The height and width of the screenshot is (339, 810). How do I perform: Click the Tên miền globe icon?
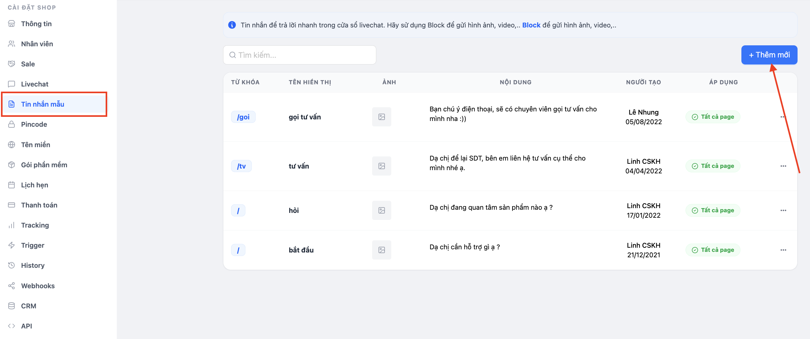click(x=11, y=145)
